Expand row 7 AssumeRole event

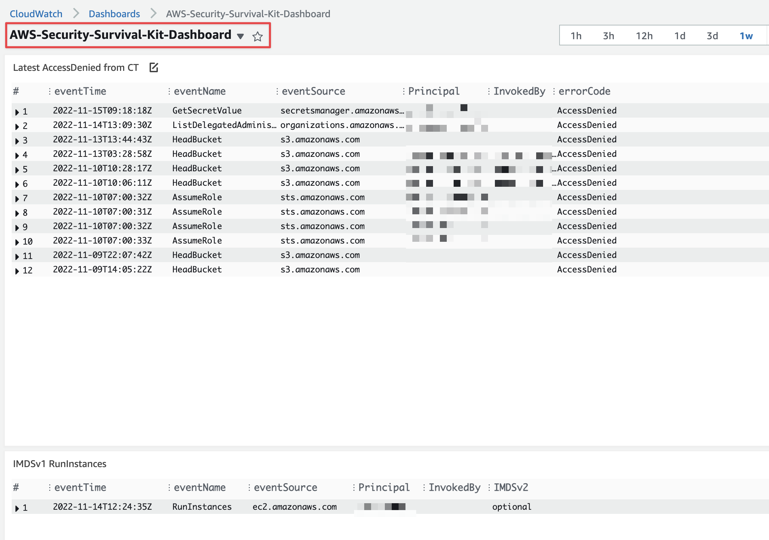[x=17, y=198]
